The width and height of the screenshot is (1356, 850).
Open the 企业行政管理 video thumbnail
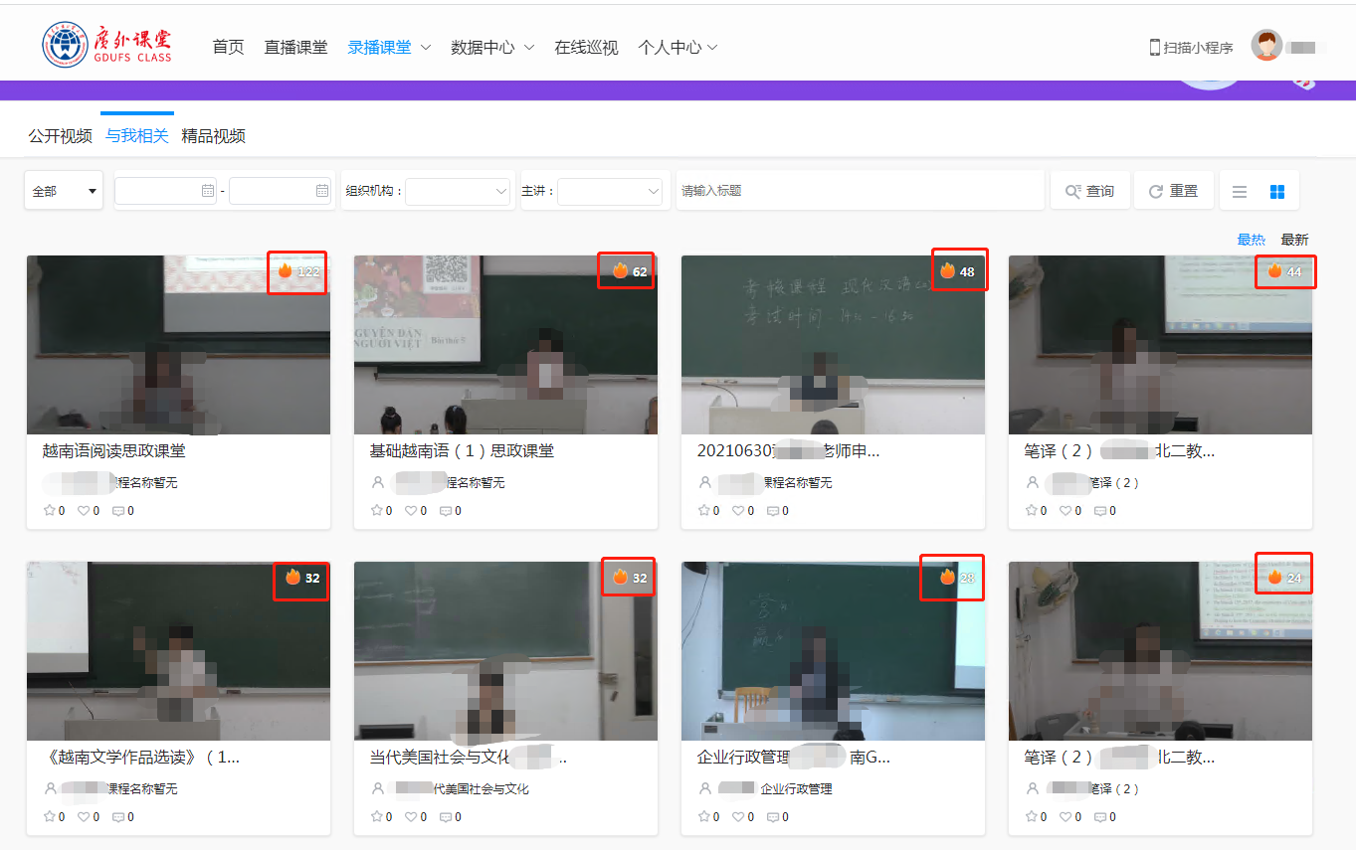(833, 651)
